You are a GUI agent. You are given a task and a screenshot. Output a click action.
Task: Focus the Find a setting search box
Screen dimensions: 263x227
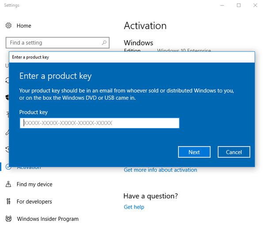57,43
